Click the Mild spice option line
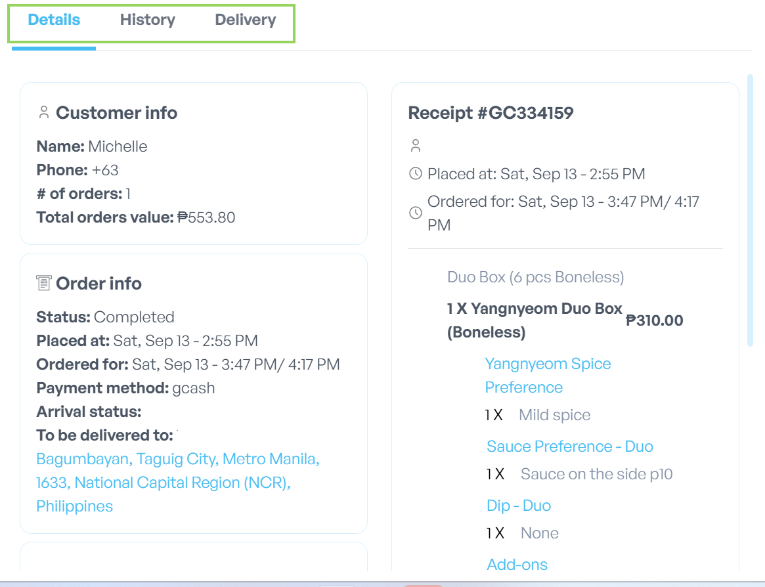This screenshot has width=765, height=587. tap(538, 415)
